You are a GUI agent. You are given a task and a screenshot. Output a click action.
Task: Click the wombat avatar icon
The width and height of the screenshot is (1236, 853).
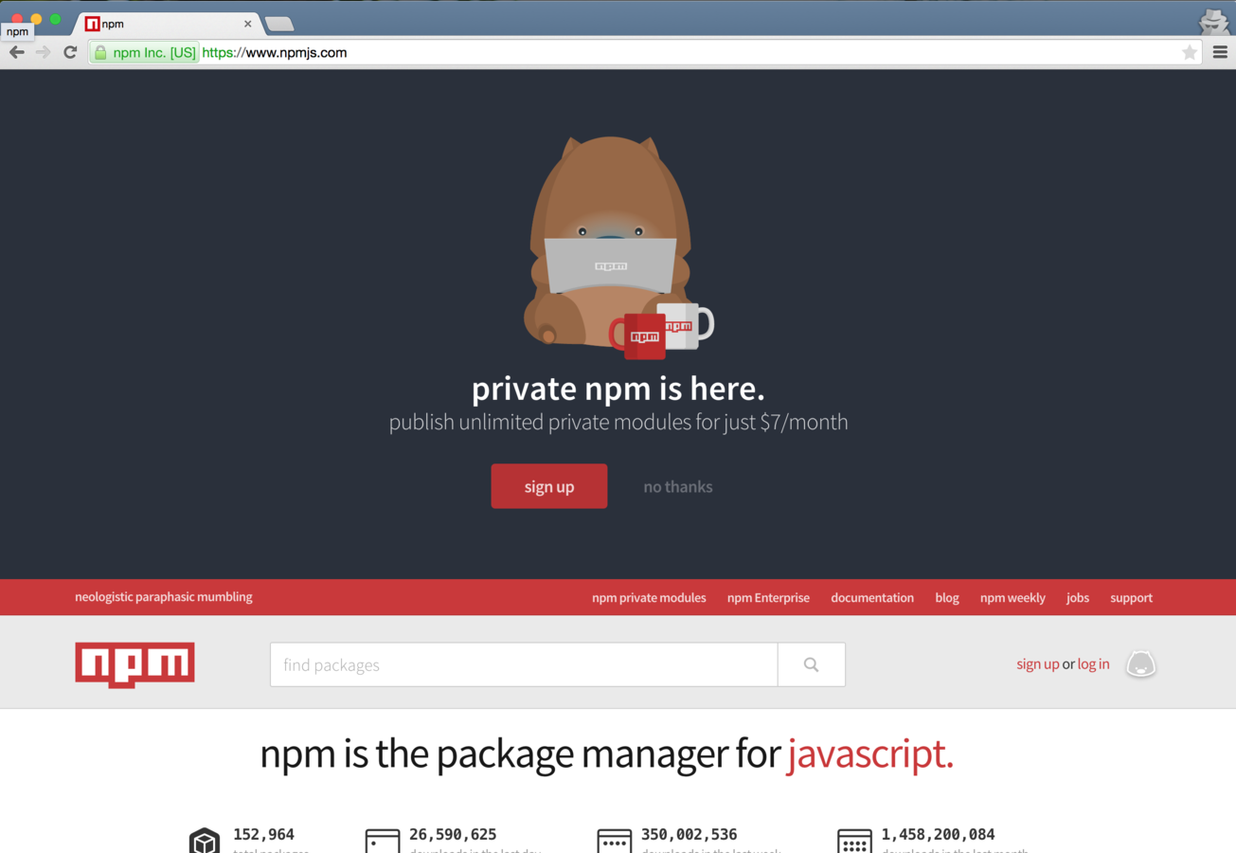tap(1140, 664)
